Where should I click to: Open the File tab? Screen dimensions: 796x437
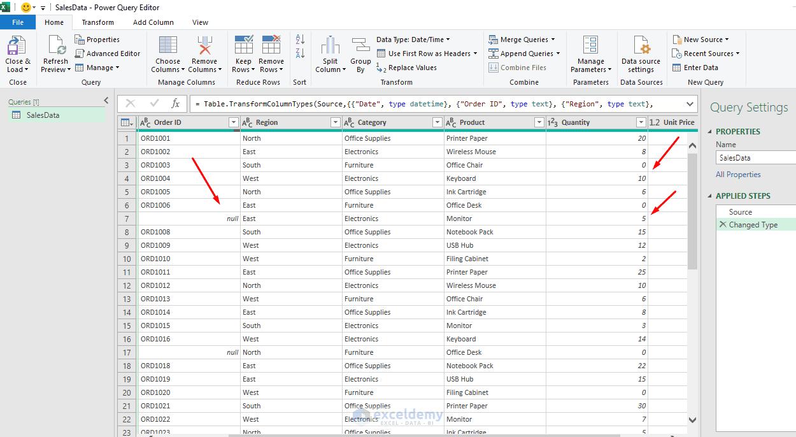point(18,22)
